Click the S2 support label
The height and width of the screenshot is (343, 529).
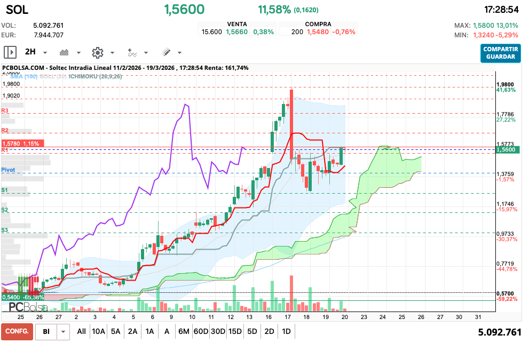coord(4,210)
